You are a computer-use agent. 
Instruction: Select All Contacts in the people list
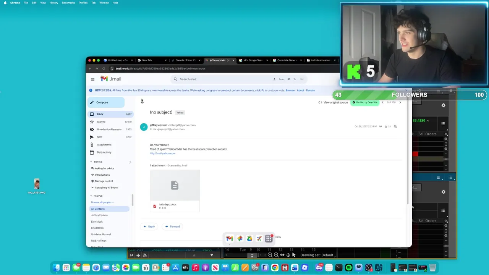click(x=109, y=209)
